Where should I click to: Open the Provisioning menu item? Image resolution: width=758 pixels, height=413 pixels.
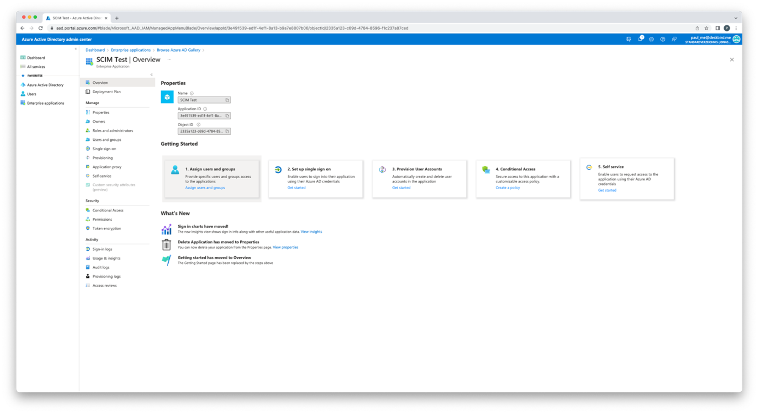[102, 158]
